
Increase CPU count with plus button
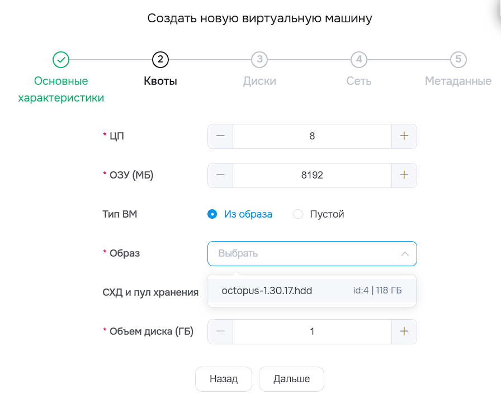[x=404, y=136]
